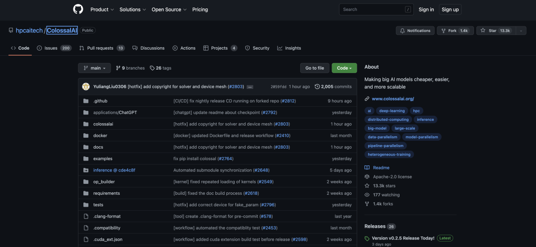Visit www.colossalai.org website link
The width and height of the screenshot is (536, 247).
[393, 99]
